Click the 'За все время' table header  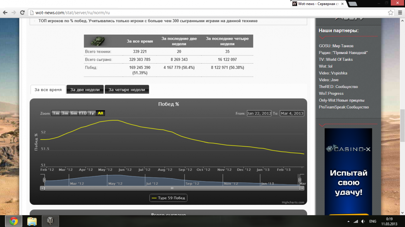pos(140,41)
